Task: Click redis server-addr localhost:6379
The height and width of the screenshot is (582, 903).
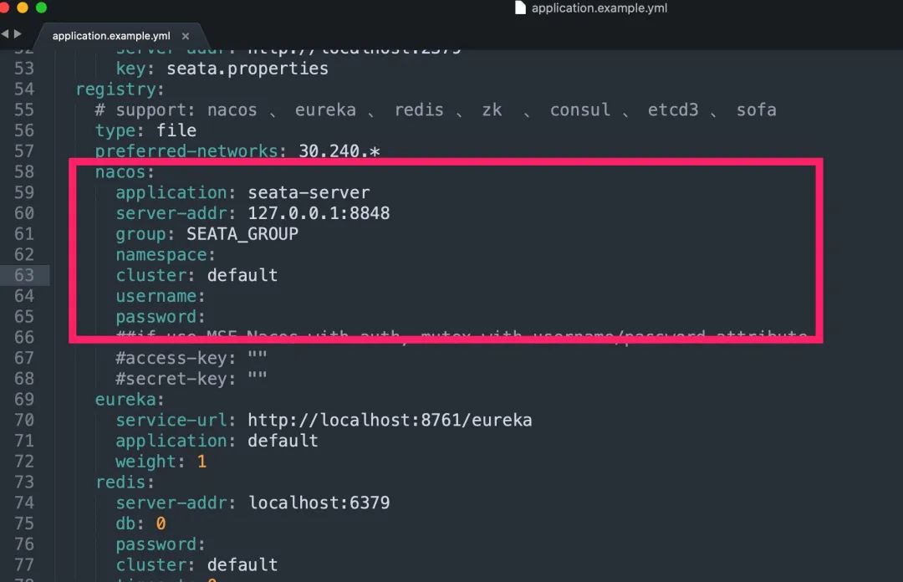Action: tap(319, 503)
